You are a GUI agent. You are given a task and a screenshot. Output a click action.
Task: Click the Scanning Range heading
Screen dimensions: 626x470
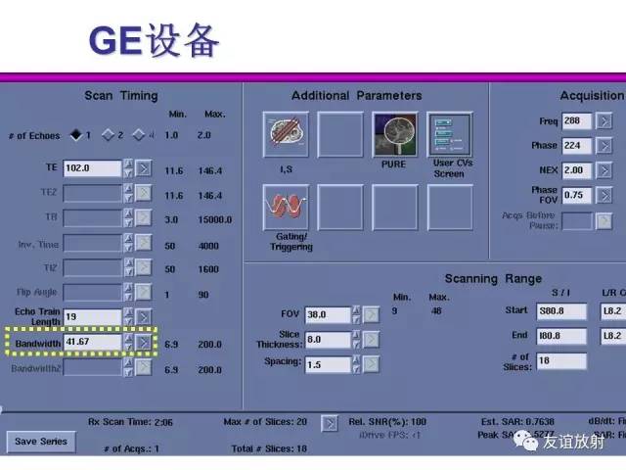[x=493, y=278]
